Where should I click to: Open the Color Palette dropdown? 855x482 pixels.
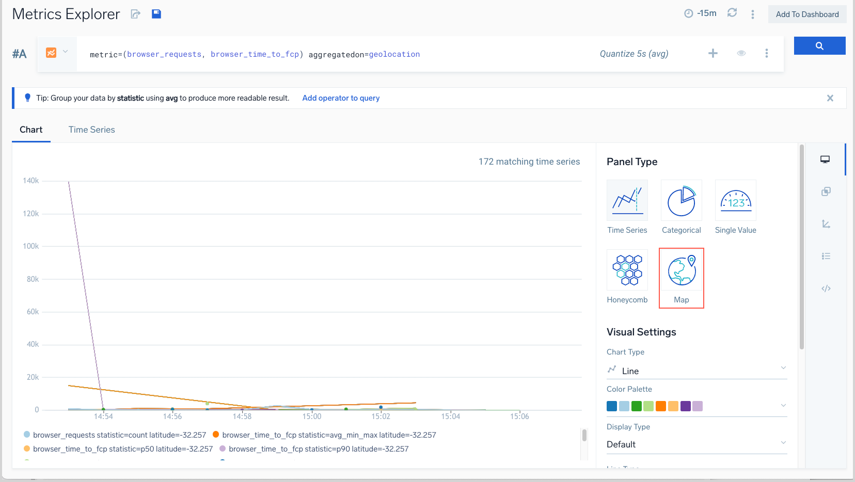[x=697, y=406]
